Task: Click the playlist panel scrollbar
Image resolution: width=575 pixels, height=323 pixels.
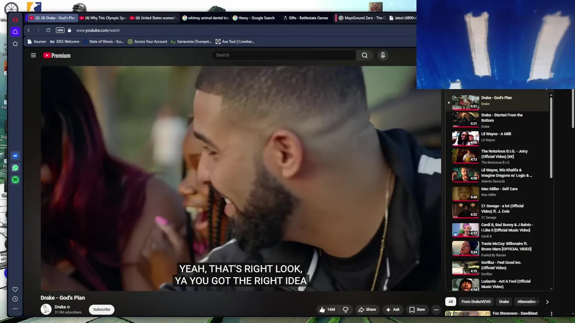Action: pyautogui.click(x=551, y=137)
